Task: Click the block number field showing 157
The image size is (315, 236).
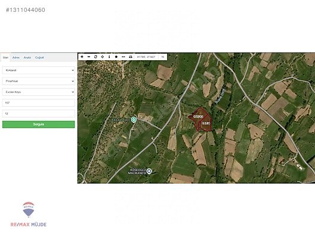Action: click(x=39, y=103)
